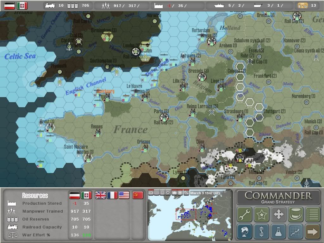This screenshot has height=243, width=324.
Task: Click the 'Production Stored' resource row label
Action: [42, 203]
